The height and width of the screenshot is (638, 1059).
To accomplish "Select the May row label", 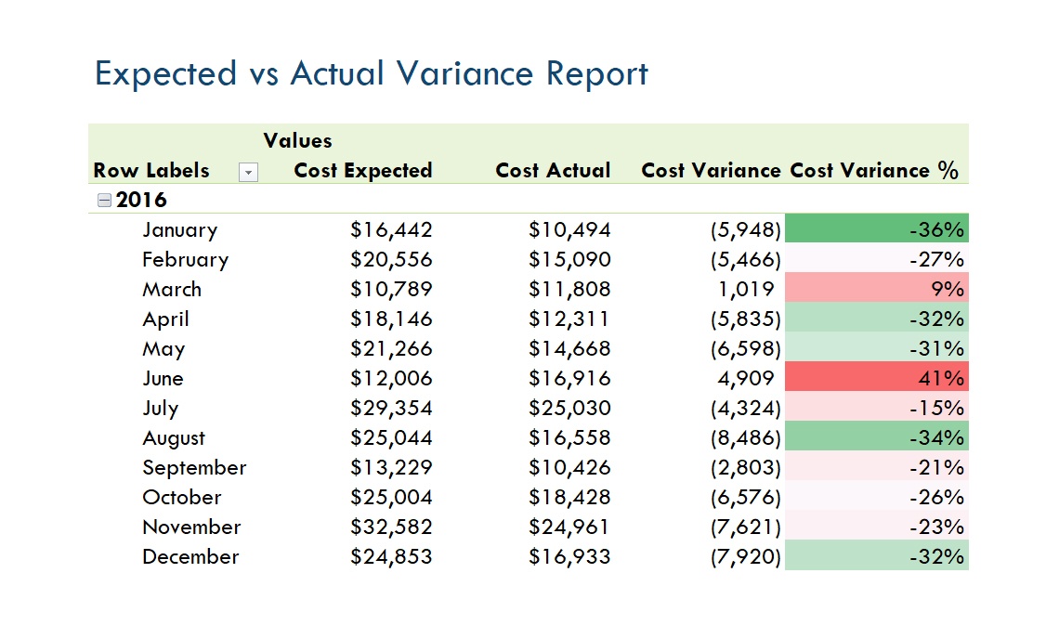I will 163,349.
